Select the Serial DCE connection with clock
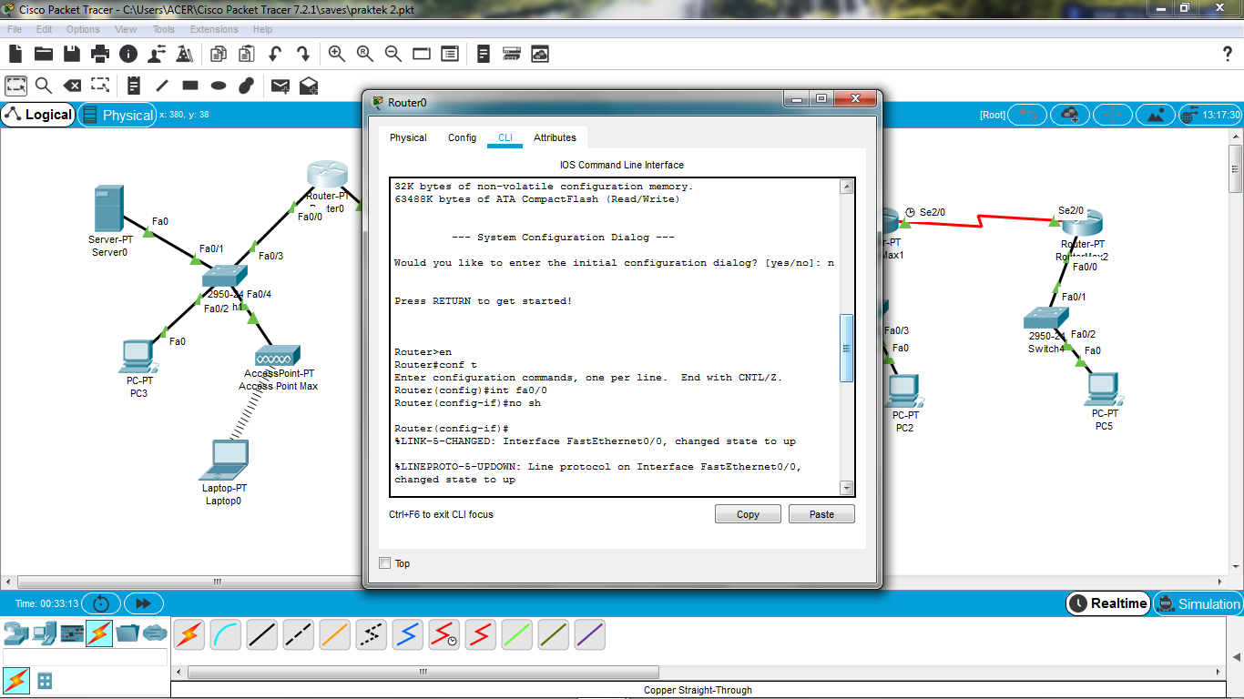 click(444, 634)
